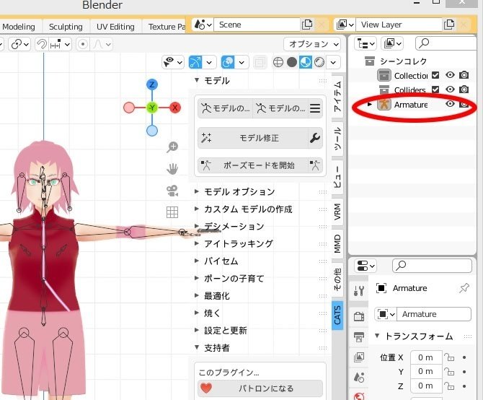Toggle proportional editing icon
Screen dimensions: 483x400
83,45
